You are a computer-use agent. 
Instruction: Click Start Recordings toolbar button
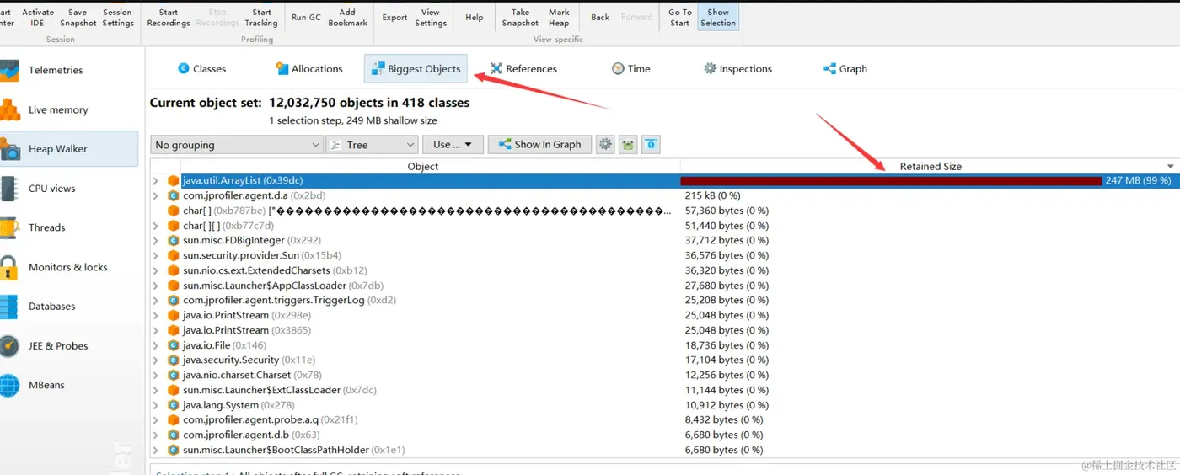[x=169, y=18]
